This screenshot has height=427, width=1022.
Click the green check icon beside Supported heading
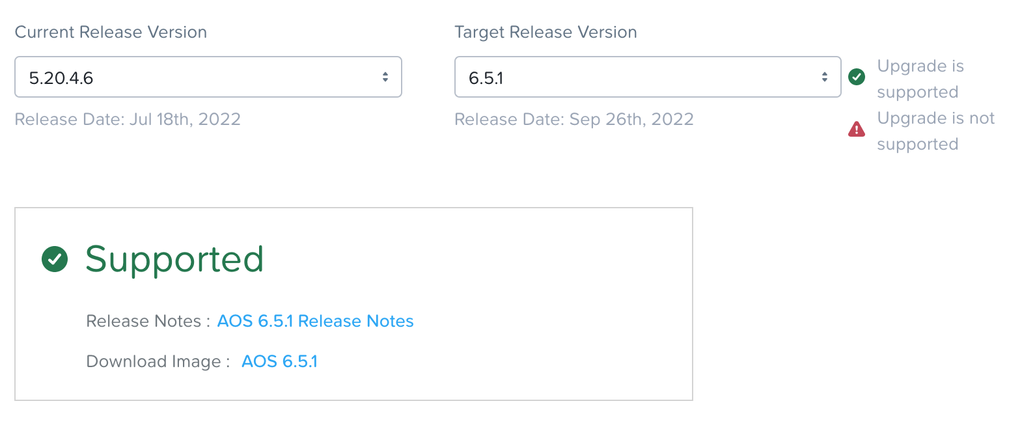pyautogui.click(x=55, y=259)
